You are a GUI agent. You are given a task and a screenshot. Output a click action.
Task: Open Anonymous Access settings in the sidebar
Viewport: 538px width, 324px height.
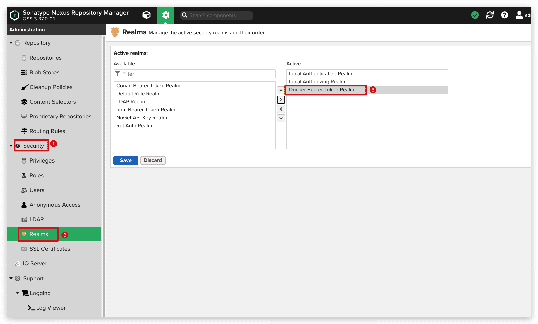coord(55,205)
